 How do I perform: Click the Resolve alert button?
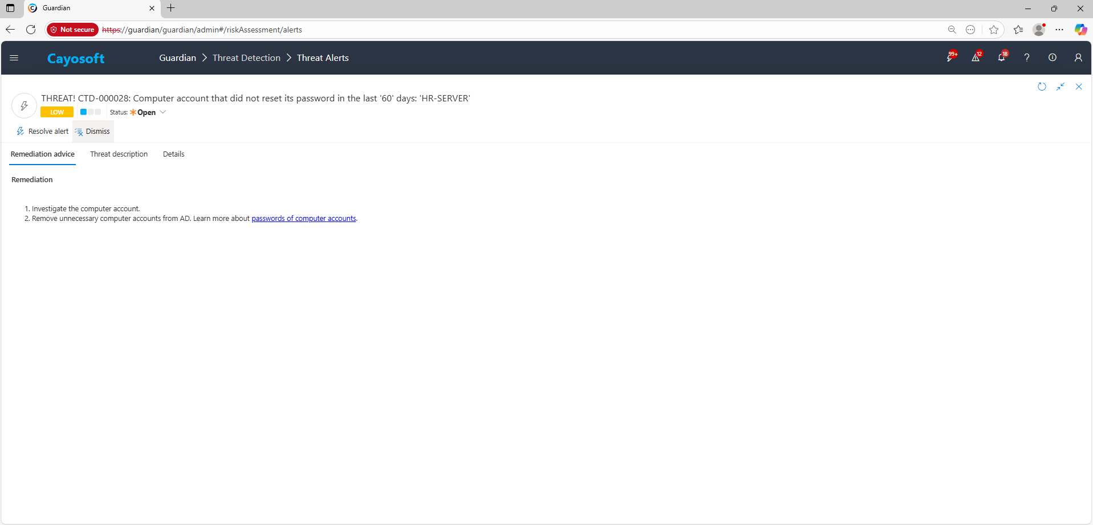[43, 132]
